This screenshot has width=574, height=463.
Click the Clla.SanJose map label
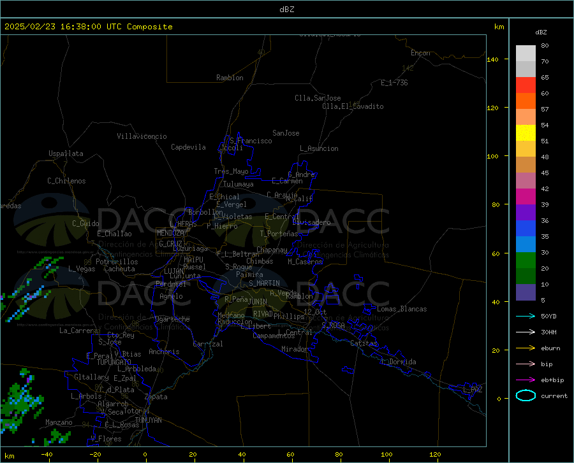pos(318,98)
